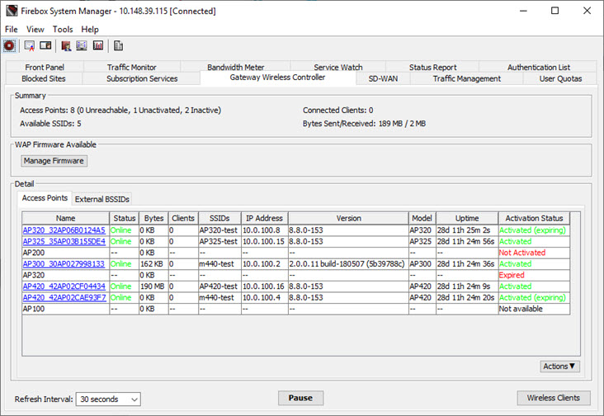
Task: Click the ID card toolbar icon
Action: pos(45,45)
